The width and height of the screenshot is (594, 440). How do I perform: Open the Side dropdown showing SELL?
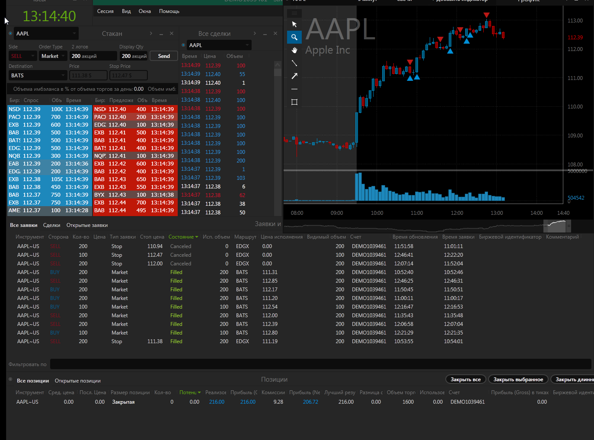click(22, 56)
